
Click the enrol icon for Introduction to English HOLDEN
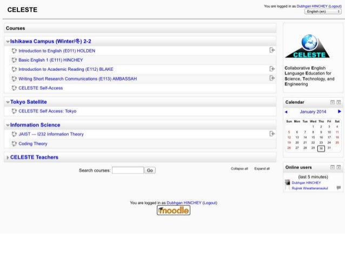pos(272,50)
